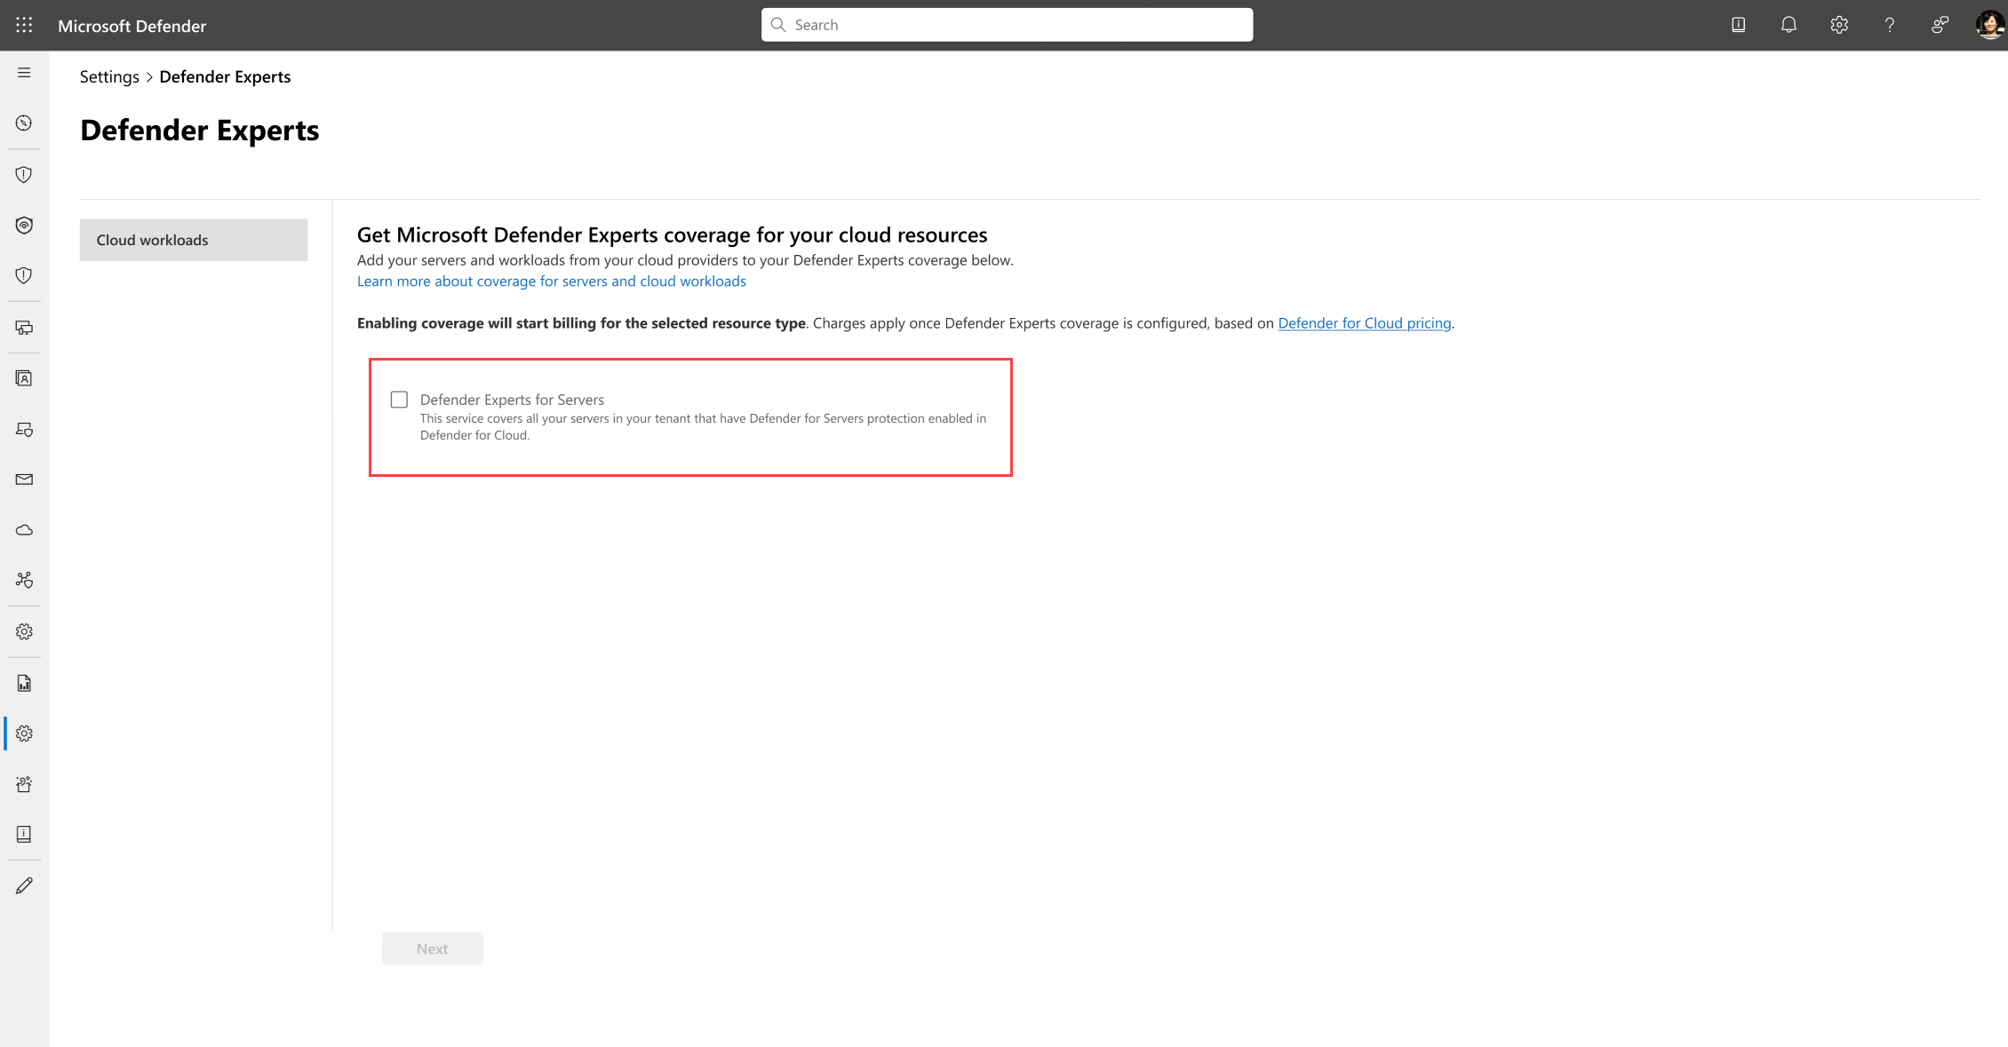The height and width of the screenshot is (1047, 2008).
Task: Open the identities contact-card sidebar icon
Action: coord(24,378)
